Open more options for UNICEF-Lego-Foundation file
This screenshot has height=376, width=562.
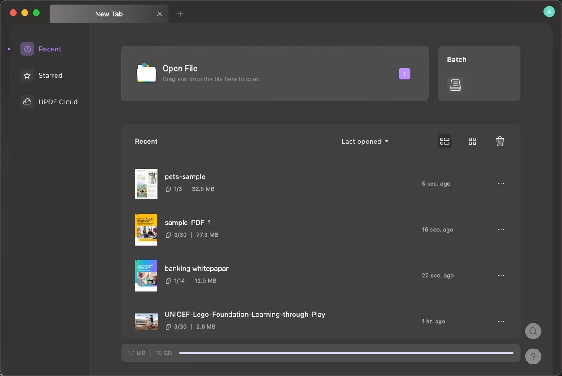click(x=501, y=322)
